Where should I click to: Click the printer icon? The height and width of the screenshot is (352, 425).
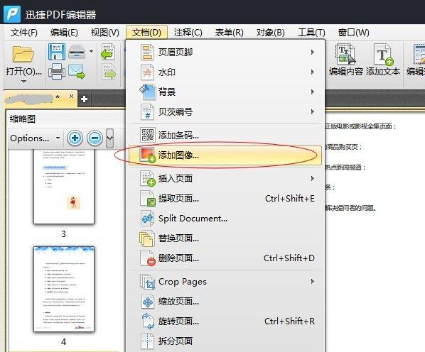pyautogui.click(x=57, y=72)
